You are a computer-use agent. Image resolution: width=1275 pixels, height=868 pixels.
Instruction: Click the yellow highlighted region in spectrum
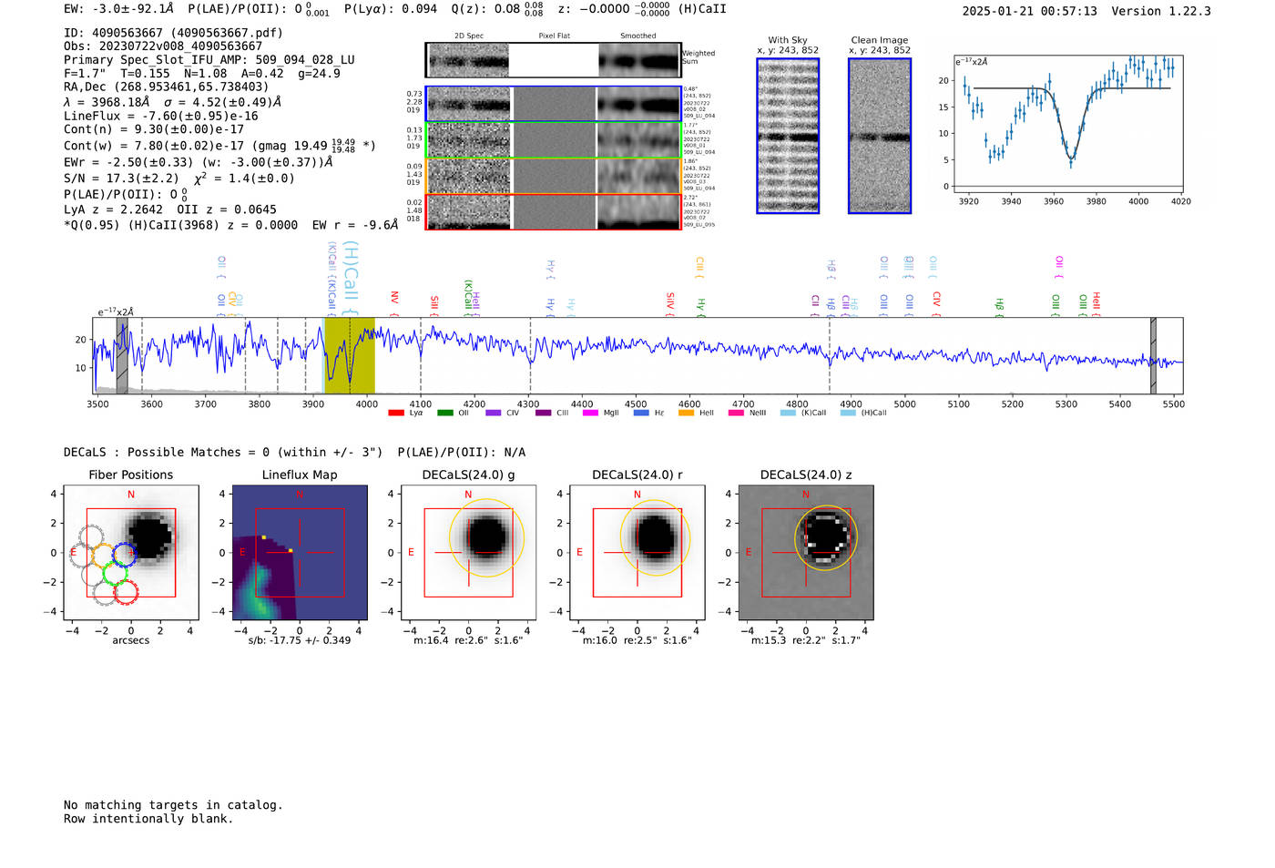(x=350, y=356)
